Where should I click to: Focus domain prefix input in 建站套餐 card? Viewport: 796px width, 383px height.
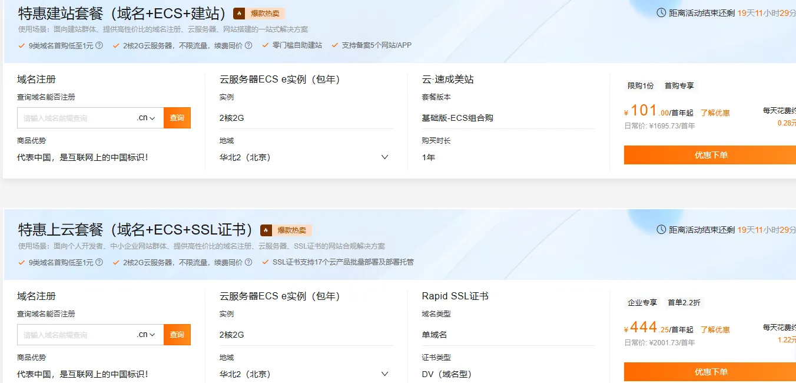(x=77, y=118)
